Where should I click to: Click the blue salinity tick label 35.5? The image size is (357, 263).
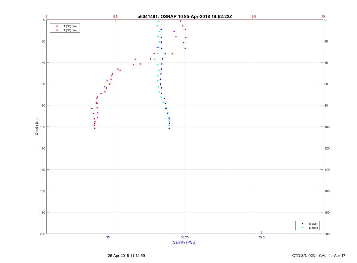click(x=262, y=237)
